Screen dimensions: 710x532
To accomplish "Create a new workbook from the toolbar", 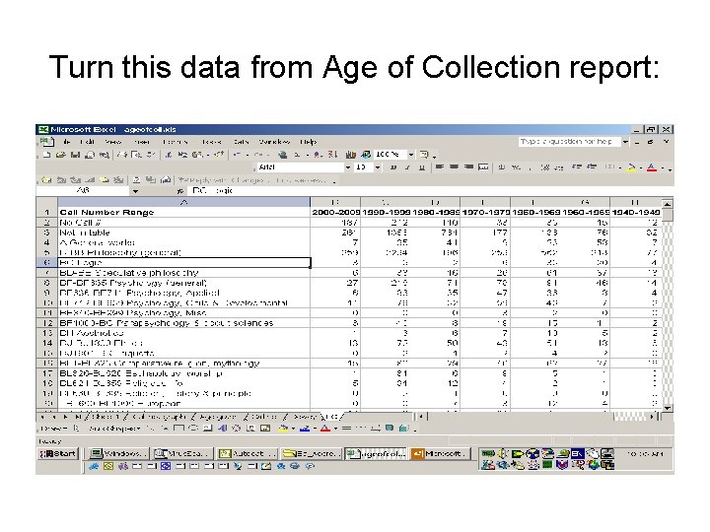I will click(46, 155).
